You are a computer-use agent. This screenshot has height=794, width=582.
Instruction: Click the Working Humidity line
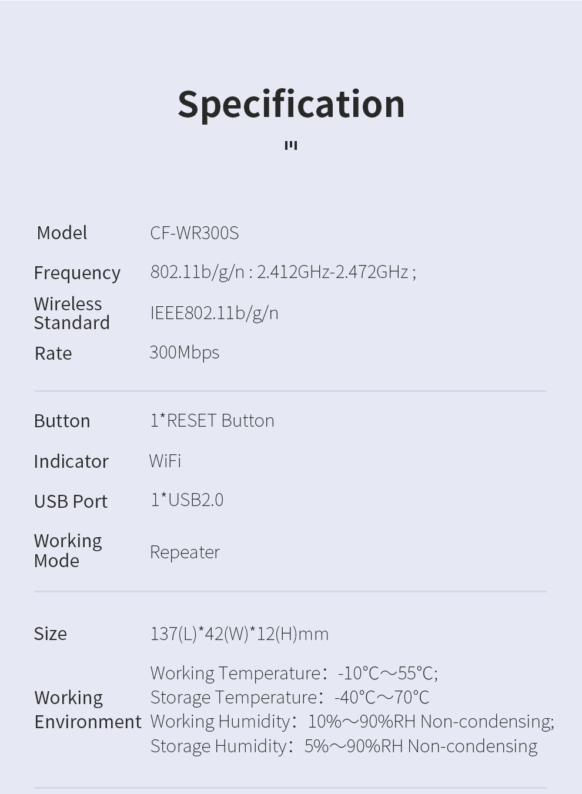[352, 721]
